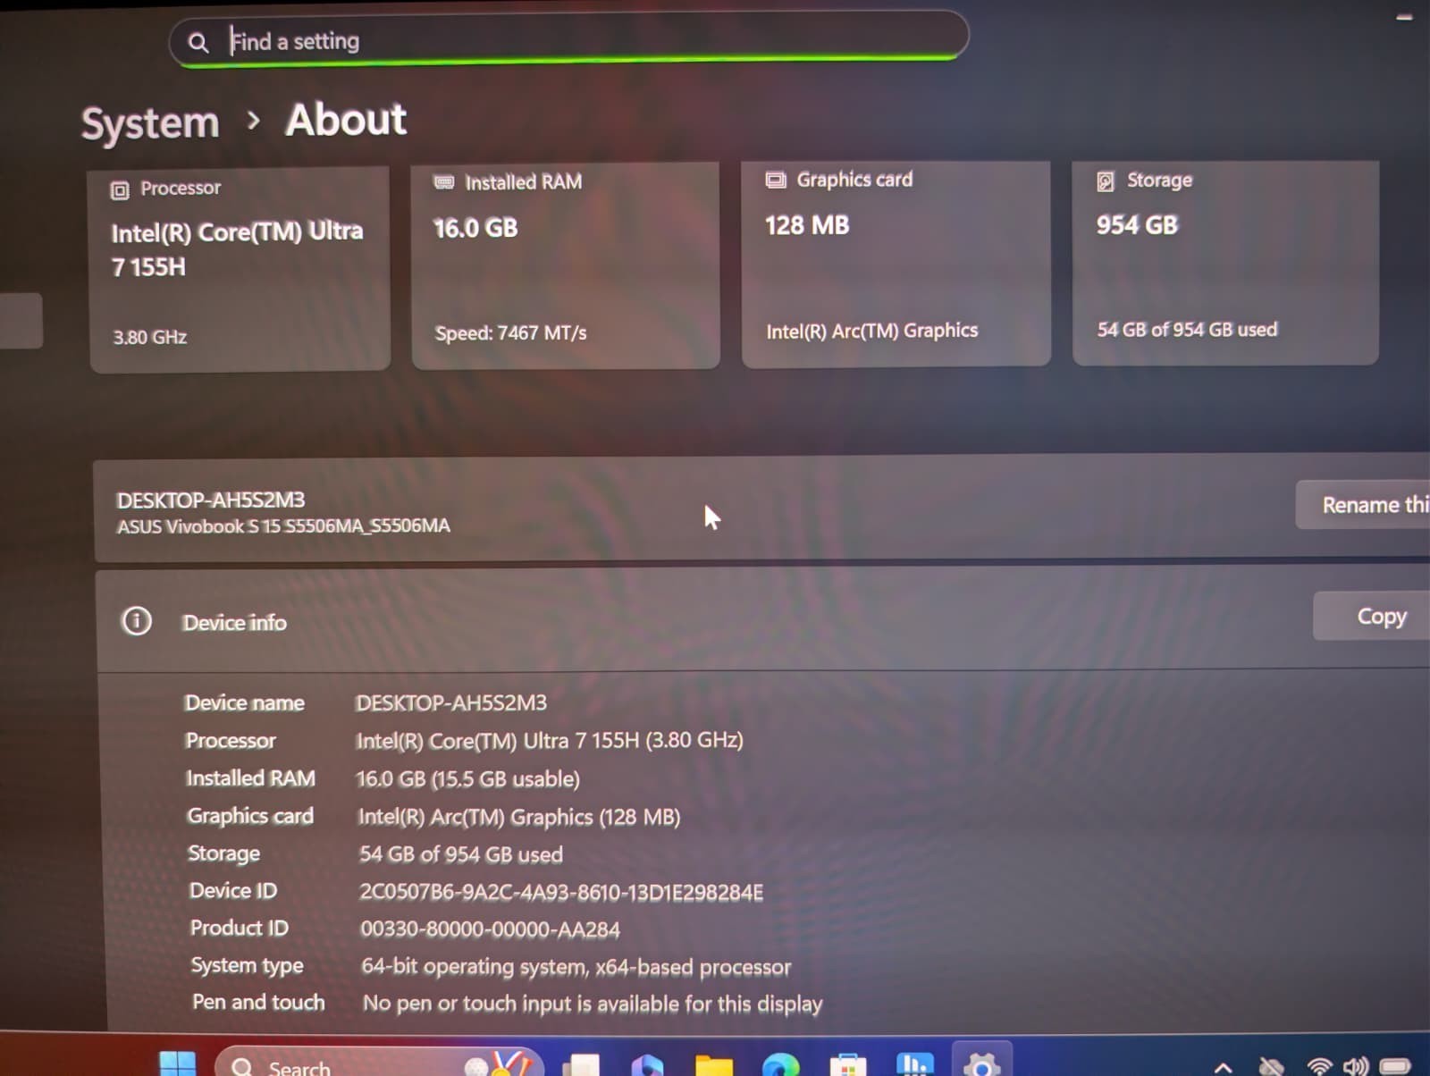This screenshot has height=1076, width=1430.
Task: Click 'Speed: 7467 MT/s' text
Action: 510,333
